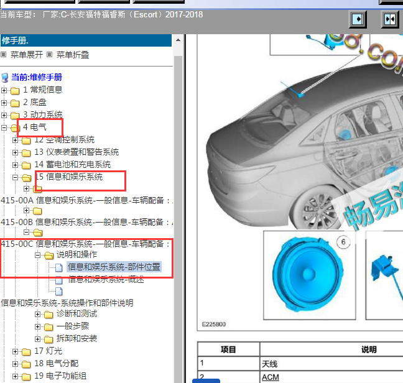Expand the 2 底盘 folder
Screen dimensions: 403x383
click(x=4, y=103)
